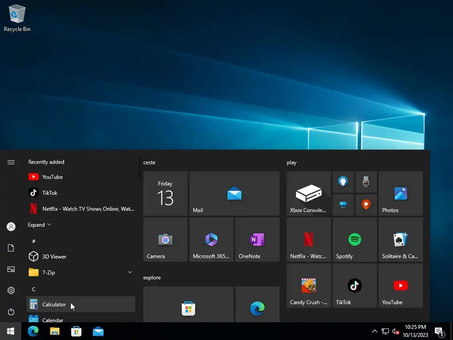Click the Windows Start button

coord(11,331)
